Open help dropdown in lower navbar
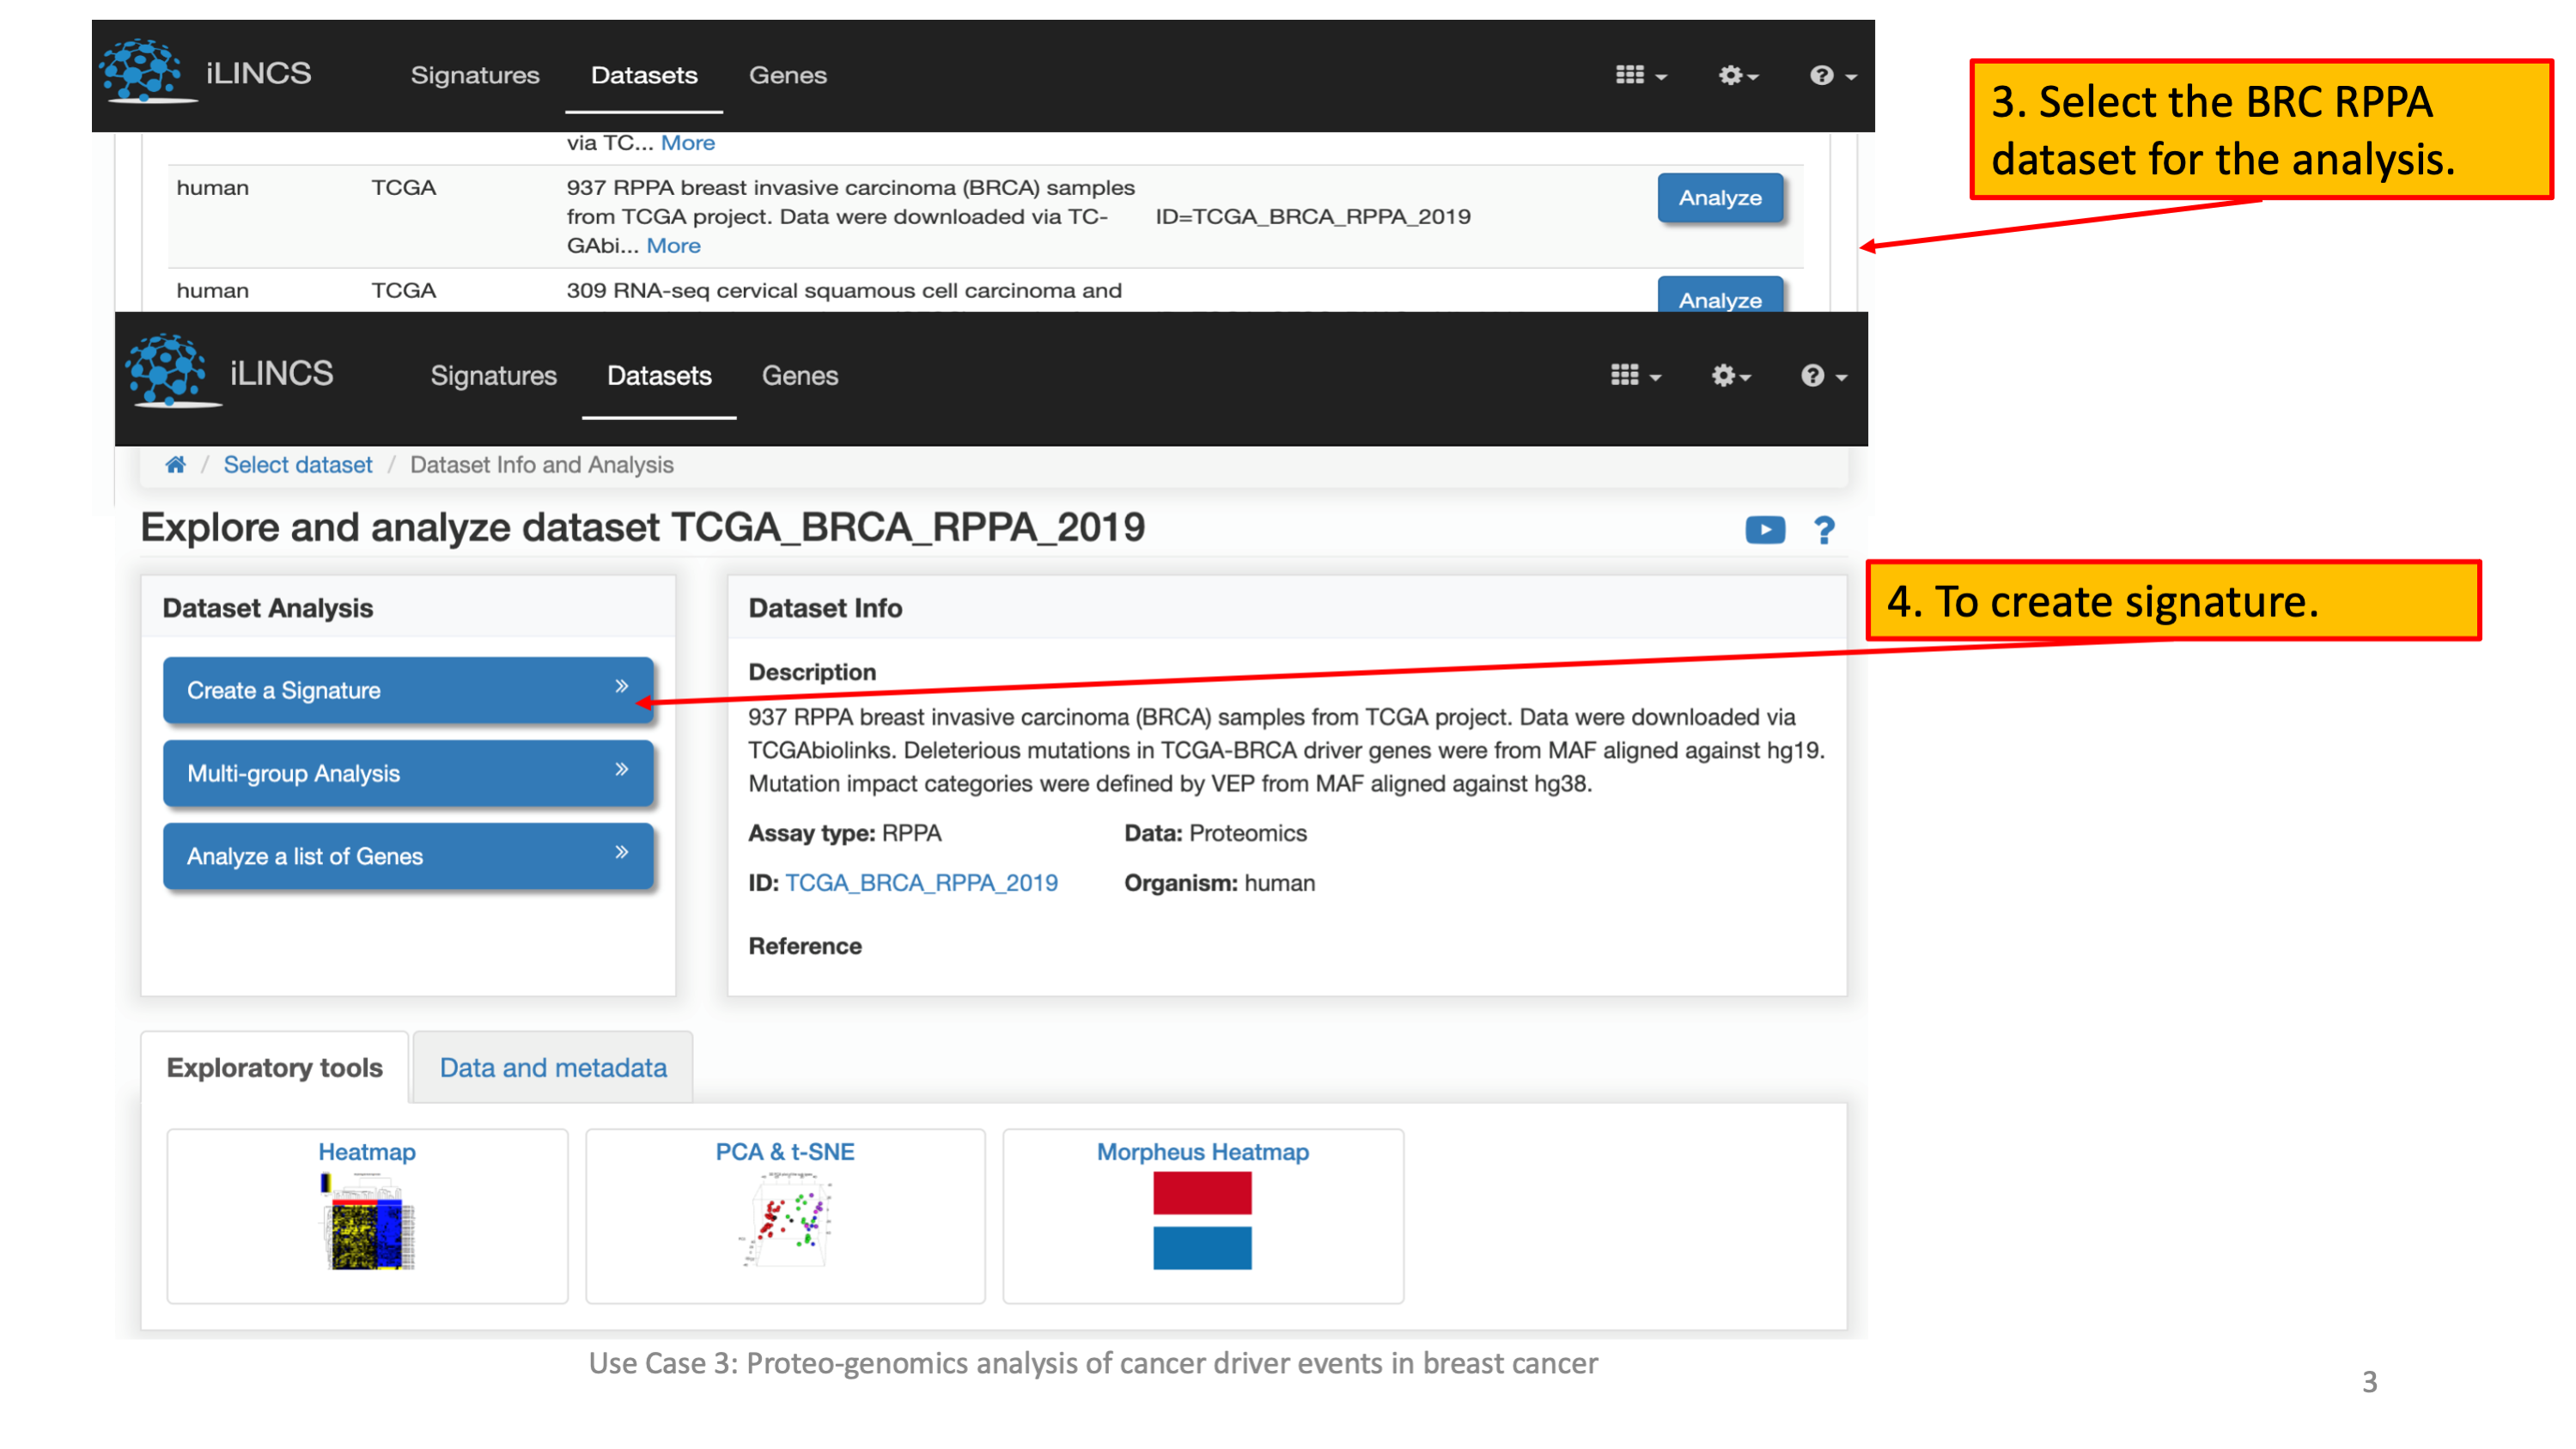The height and width of the screenshot is (1449, 2576). coord(1822,375)
